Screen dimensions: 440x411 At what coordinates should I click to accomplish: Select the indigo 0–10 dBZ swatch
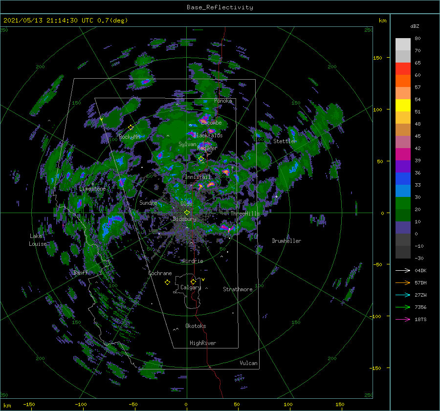click(403, 228)
